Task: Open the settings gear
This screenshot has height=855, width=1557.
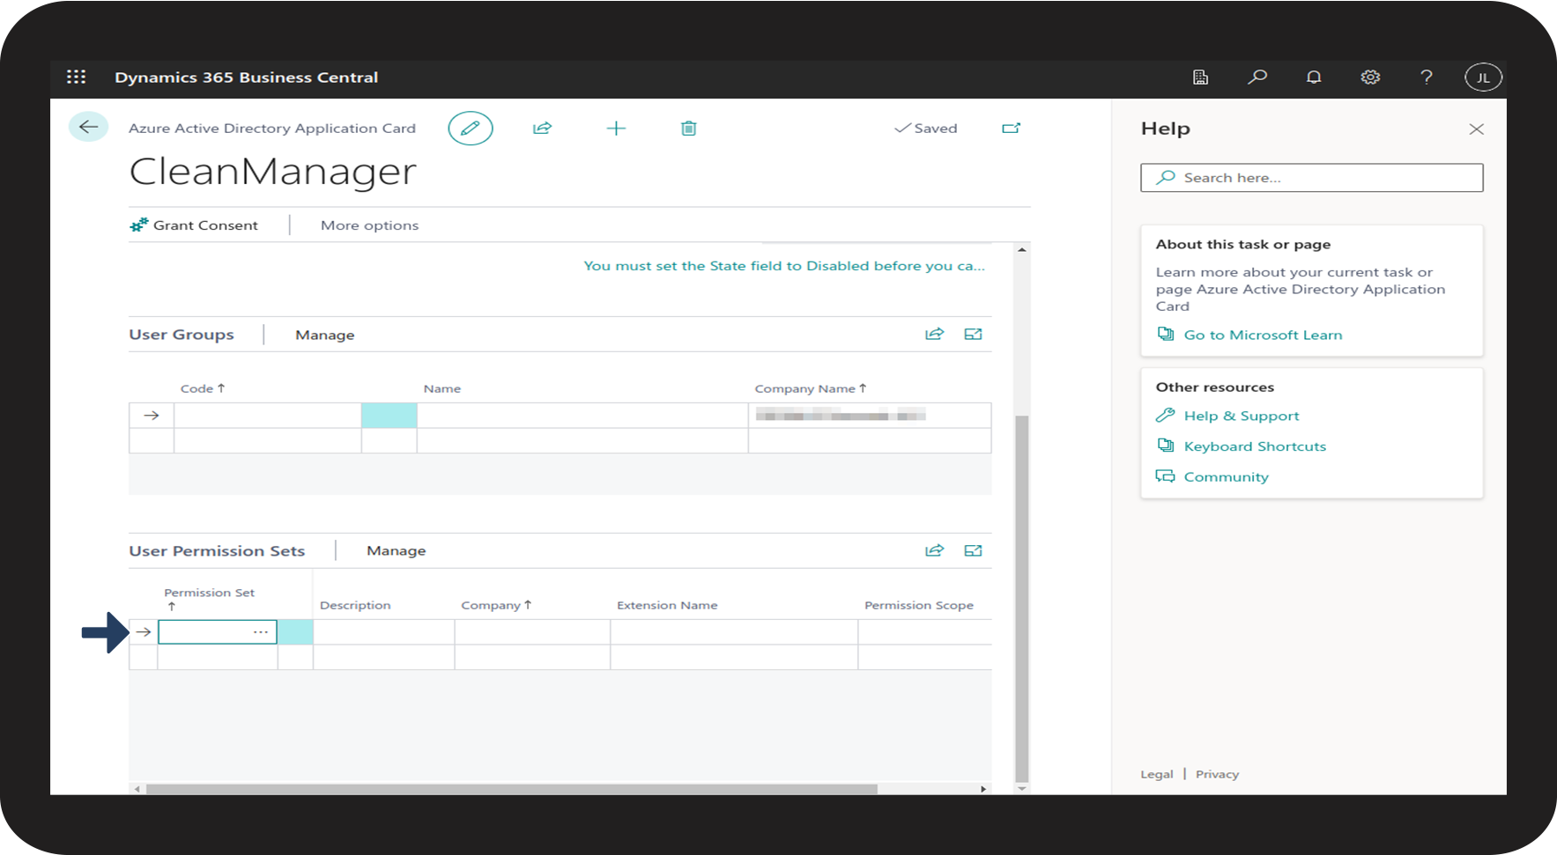Action: (1370, 77)
